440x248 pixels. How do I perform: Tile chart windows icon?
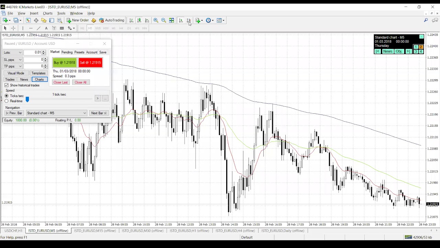pos(172,20)
